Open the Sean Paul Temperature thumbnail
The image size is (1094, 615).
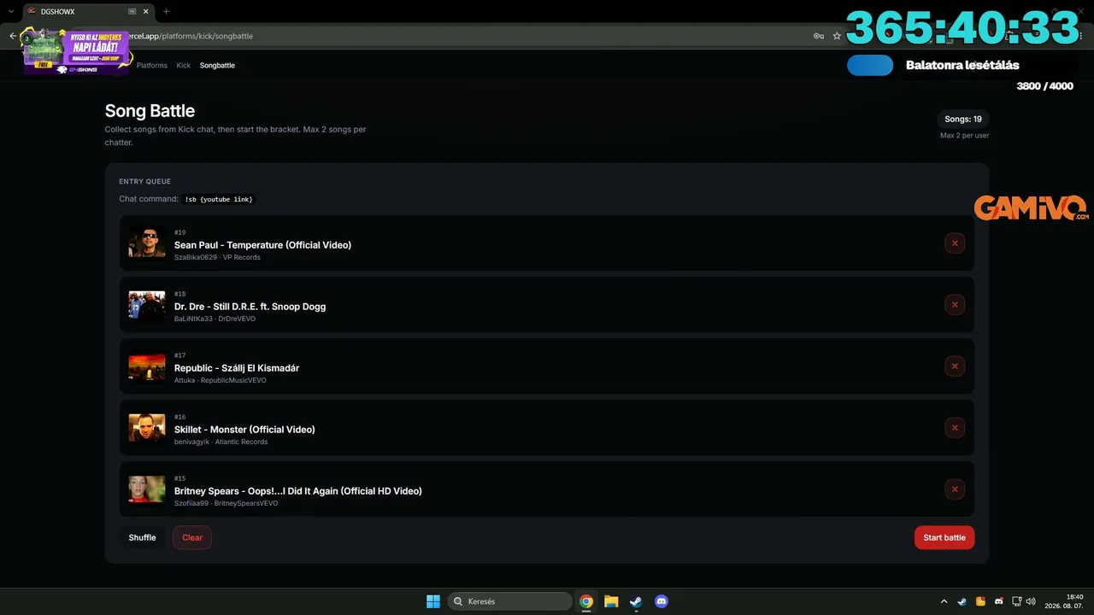(147, 243)
